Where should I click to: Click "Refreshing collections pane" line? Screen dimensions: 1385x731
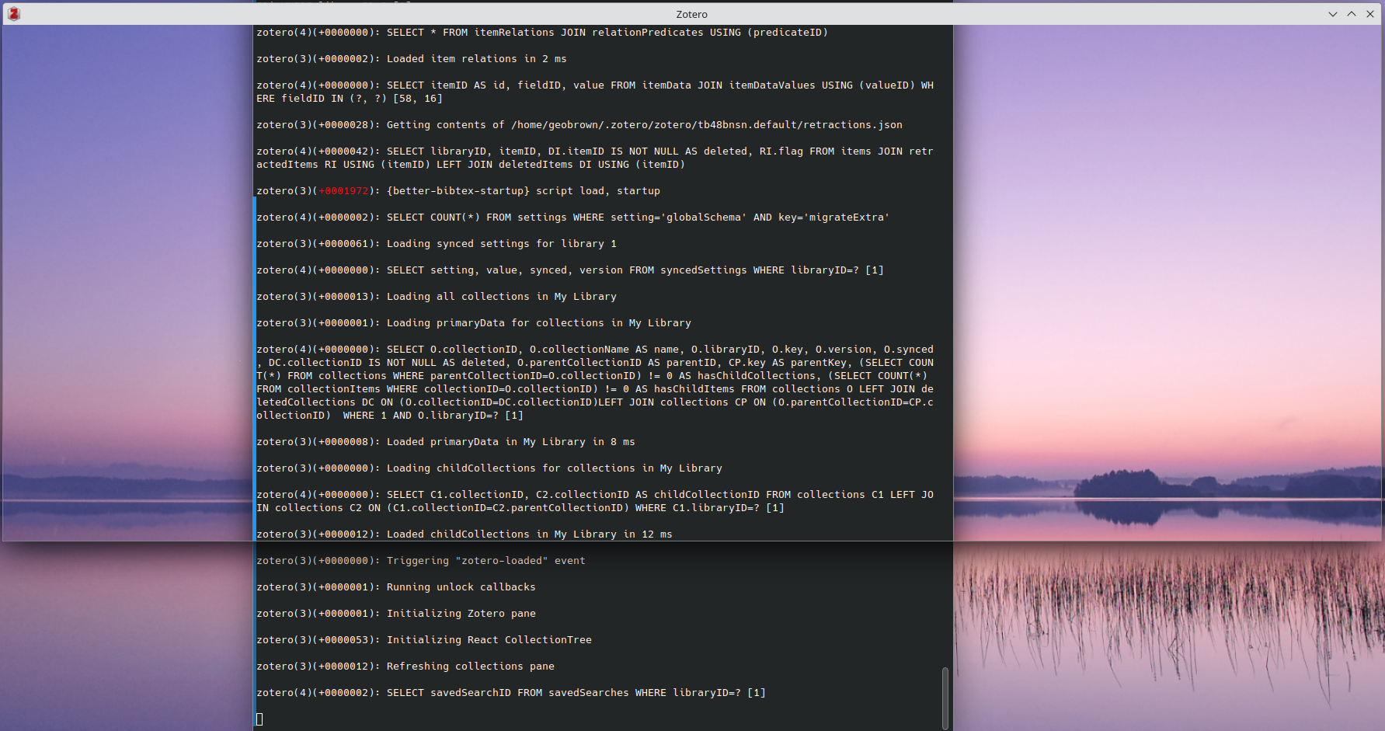coord(405,667)
